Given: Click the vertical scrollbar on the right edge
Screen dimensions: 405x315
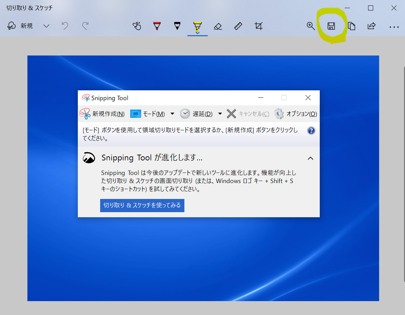Looking at the screenshot, I should [x=404, y=174].
